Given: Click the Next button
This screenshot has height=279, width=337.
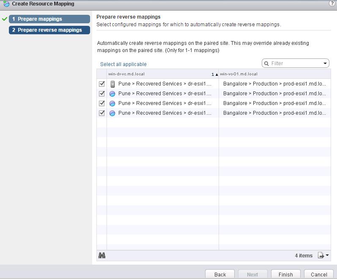Looking at the screenshot, I should pyautogui.click(x=252, y=274).
